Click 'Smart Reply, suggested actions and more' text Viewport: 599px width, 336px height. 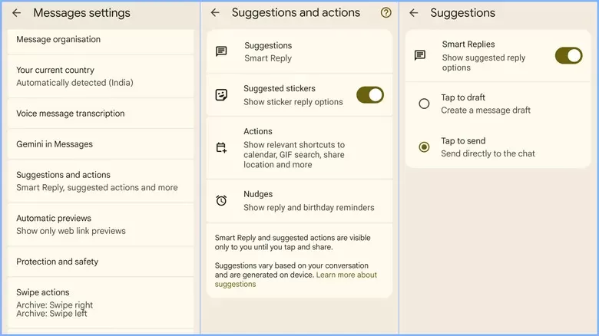(97, 187)
